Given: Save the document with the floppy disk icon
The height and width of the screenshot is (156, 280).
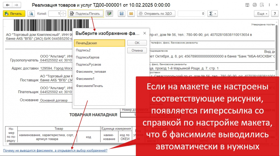Looking at the screenshot, I should [122, 14].
